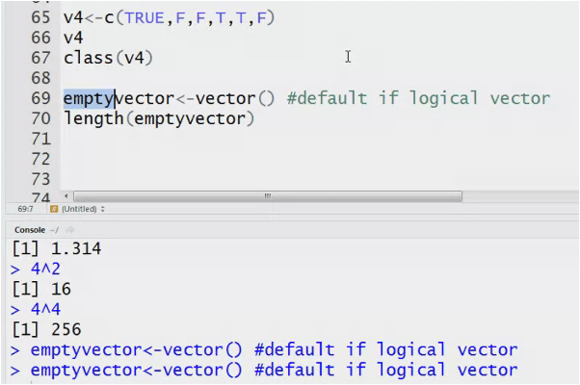
Task: Click class(v4) on line 67
Action: point(108,58)
